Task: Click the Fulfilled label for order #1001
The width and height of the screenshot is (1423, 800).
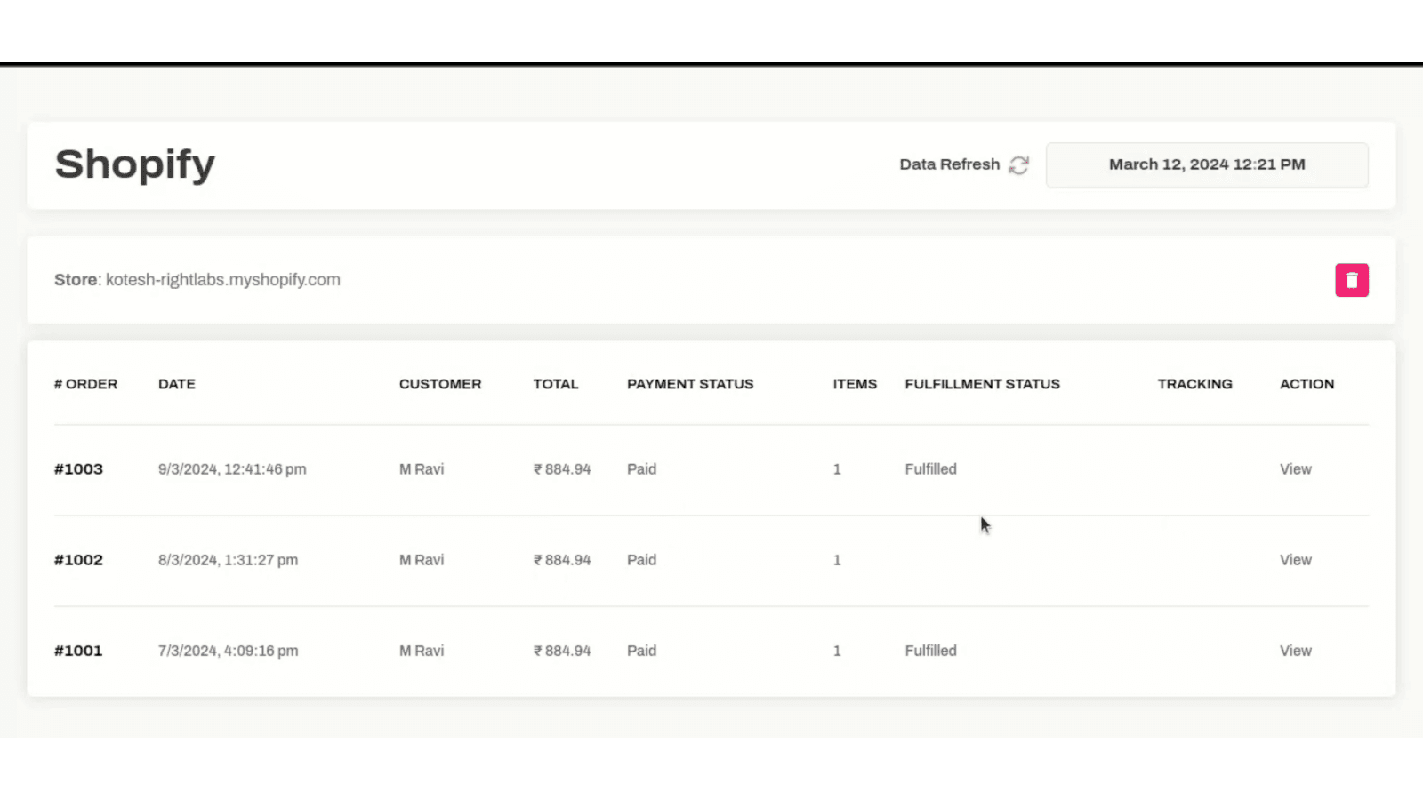Action: [x=929, y=650]
